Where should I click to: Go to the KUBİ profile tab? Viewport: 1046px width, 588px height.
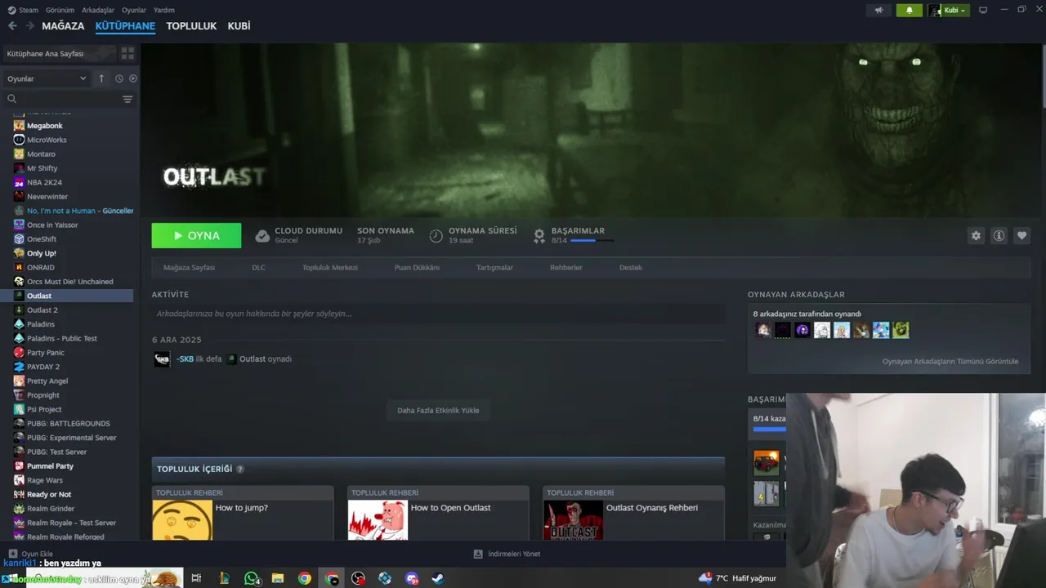pyautogui.click(x=239, y=26)
